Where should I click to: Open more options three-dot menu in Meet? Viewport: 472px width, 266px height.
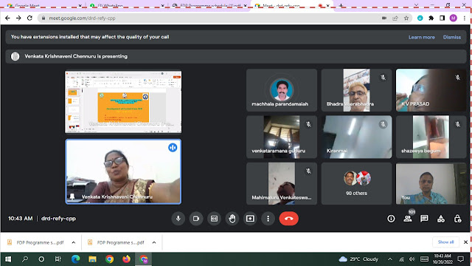point(268,219)
